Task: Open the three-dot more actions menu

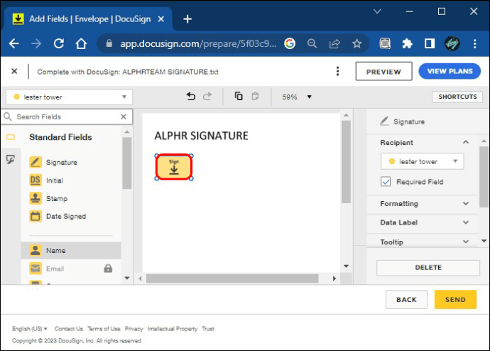Action: (337, 71)
